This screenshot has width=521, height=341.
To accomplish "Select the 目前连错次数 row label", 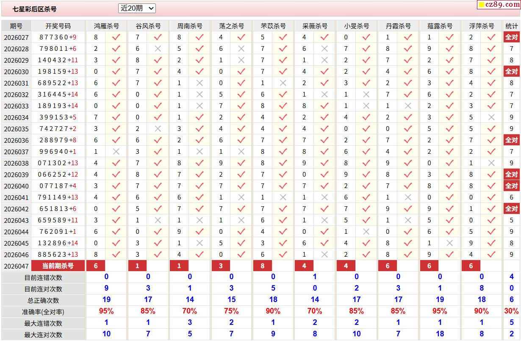I will [x=43, y=278].
